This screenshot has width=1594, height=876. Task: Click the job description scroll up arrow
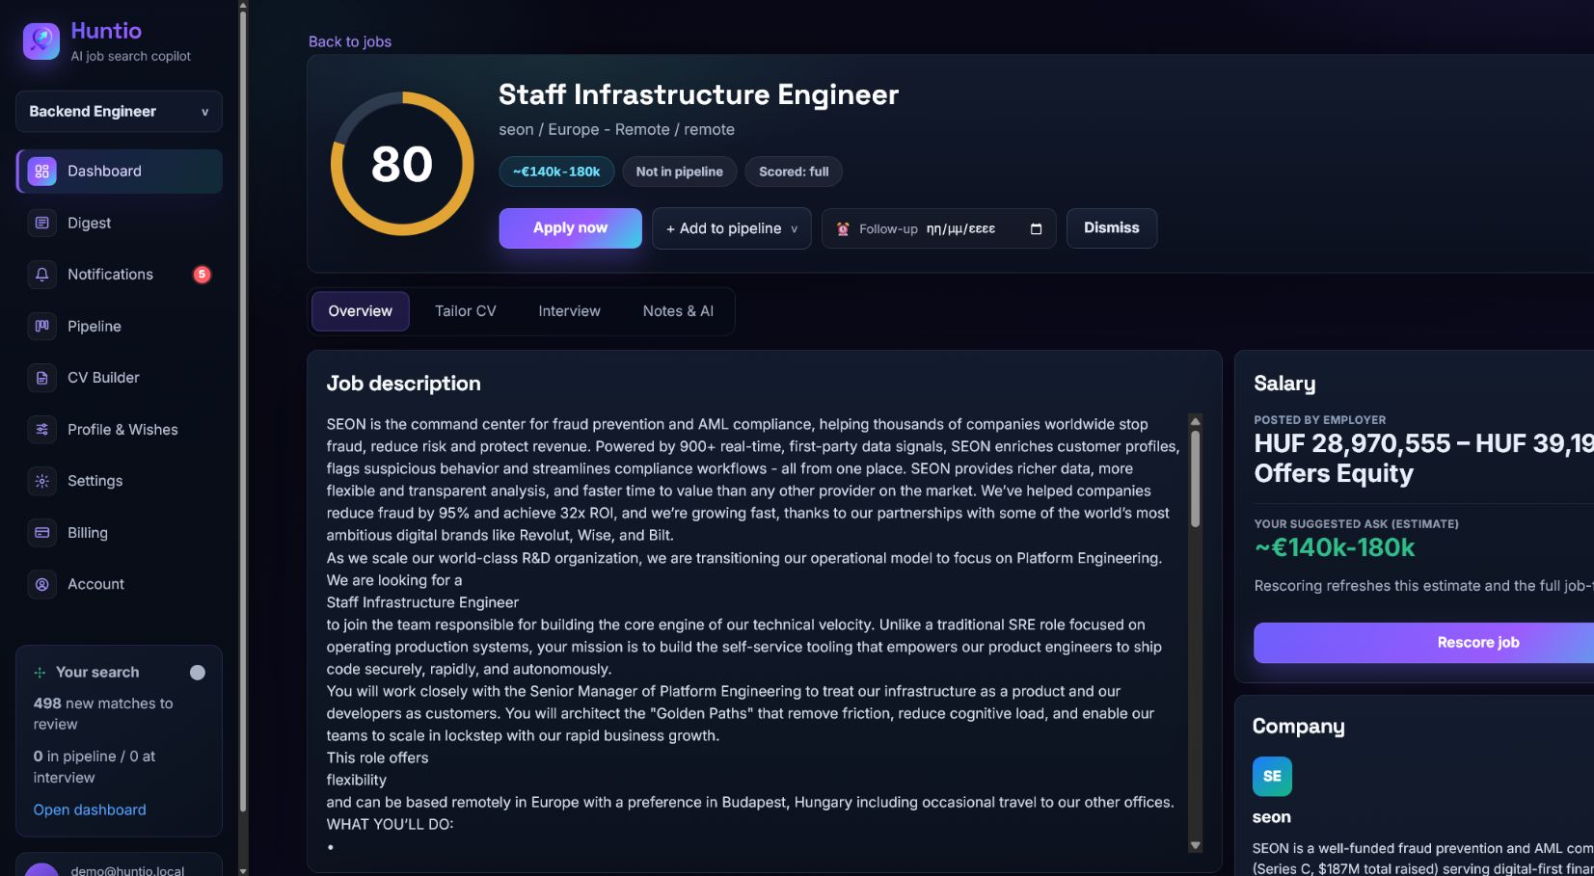(x=1195, y=421)
